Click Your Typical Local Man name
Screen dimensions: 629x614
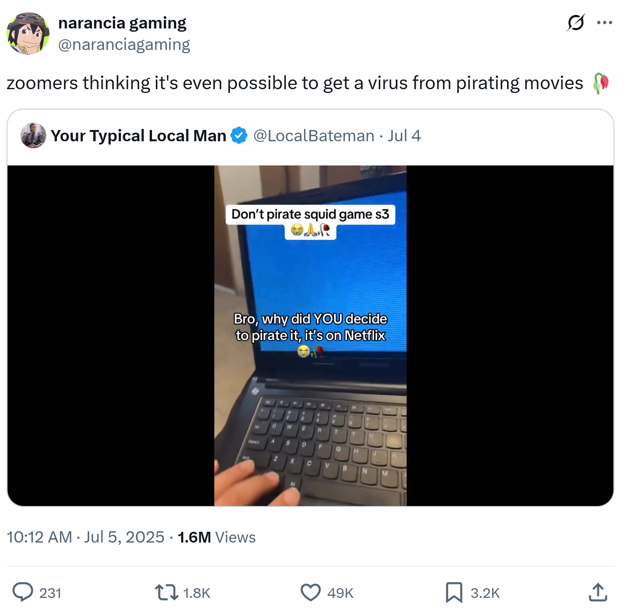tap(139, 136)
